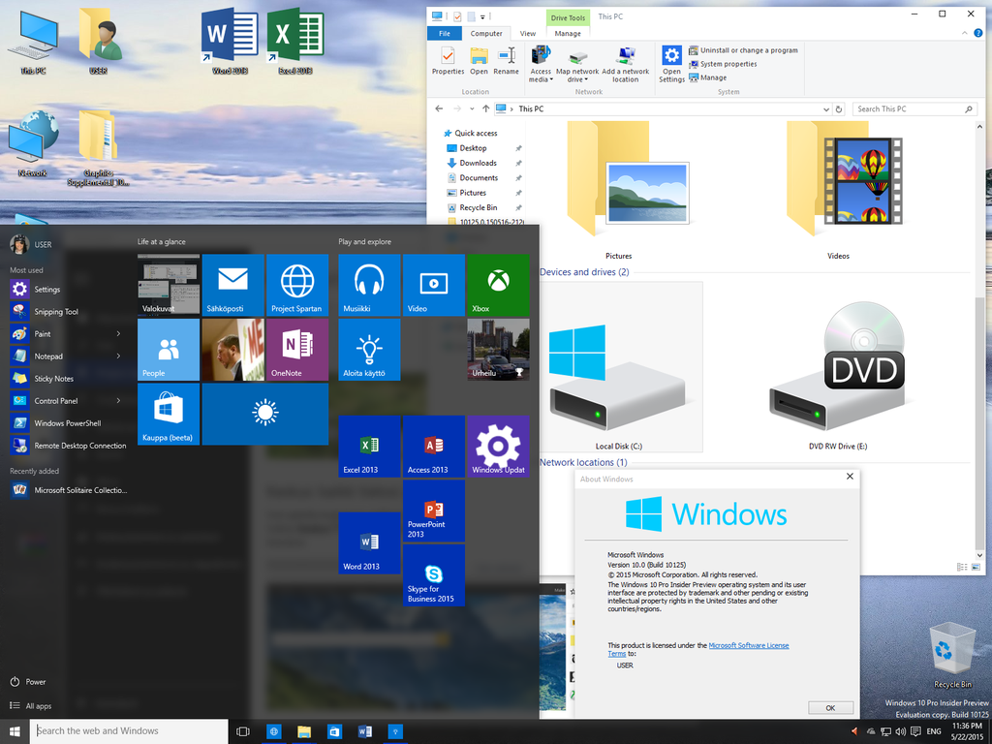
Task: Click the Task View icon on taskbar
Action: pos(243,731)
